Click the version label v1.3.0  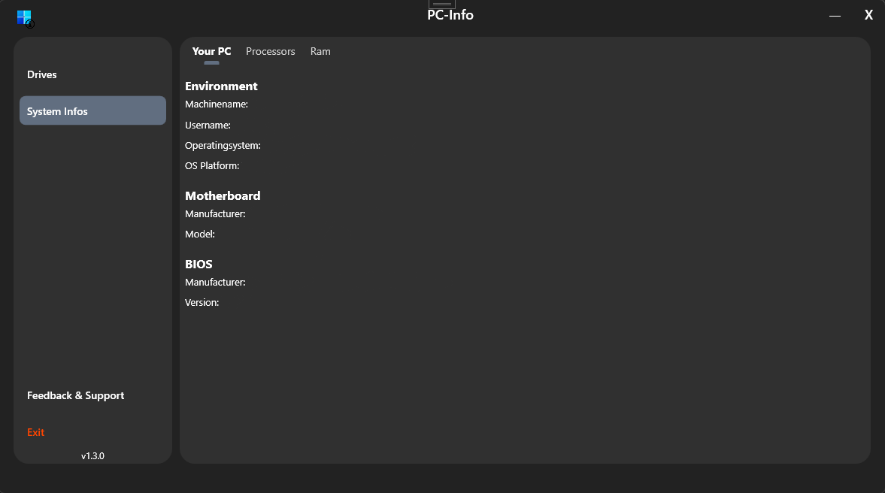click(92, 455)
